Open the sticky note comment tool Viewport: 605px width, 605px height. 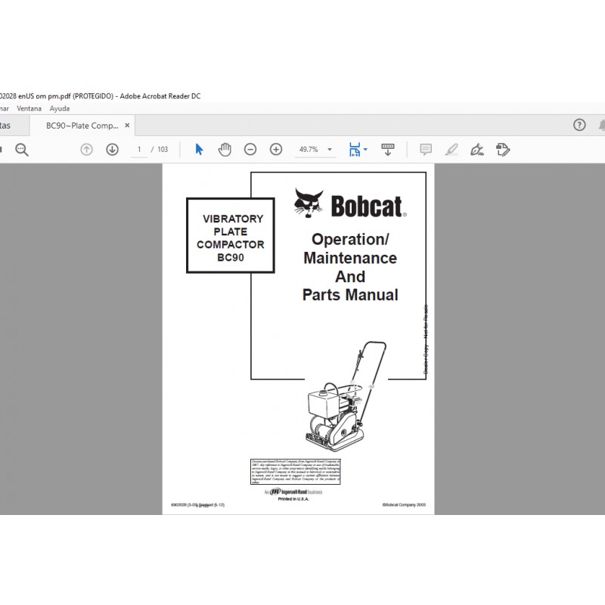point(425,149)
